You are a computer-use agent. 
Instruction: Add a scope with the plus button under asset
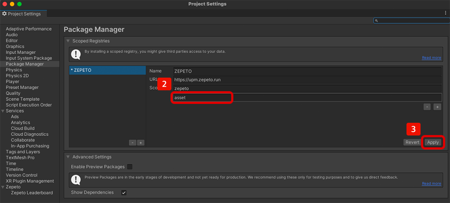click(x=437, y=107)
